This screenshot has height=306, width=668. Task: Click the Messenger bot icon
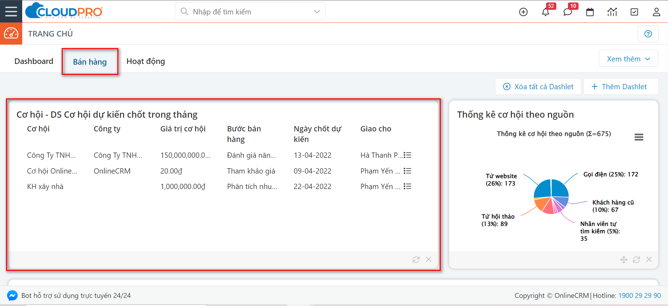[x=12, y=295]
